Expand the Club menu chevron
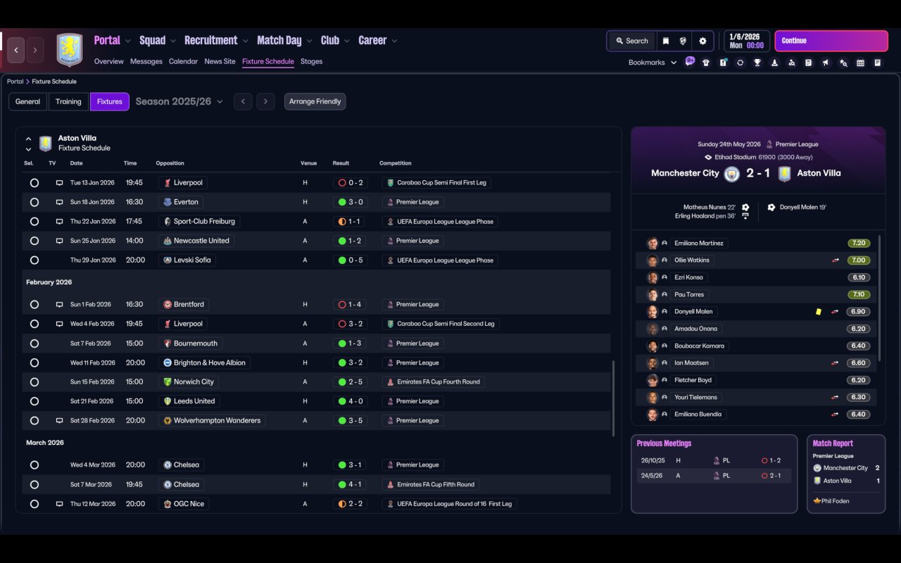Viewport: 901px width, 563px height. coord(346,42)
